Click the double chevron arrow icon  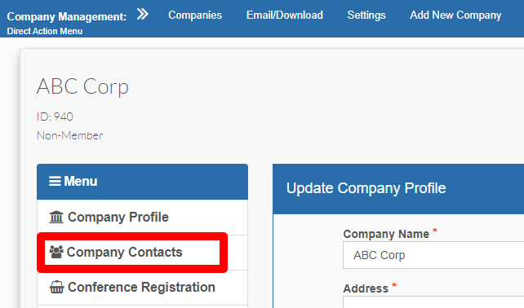coord(143,15)
